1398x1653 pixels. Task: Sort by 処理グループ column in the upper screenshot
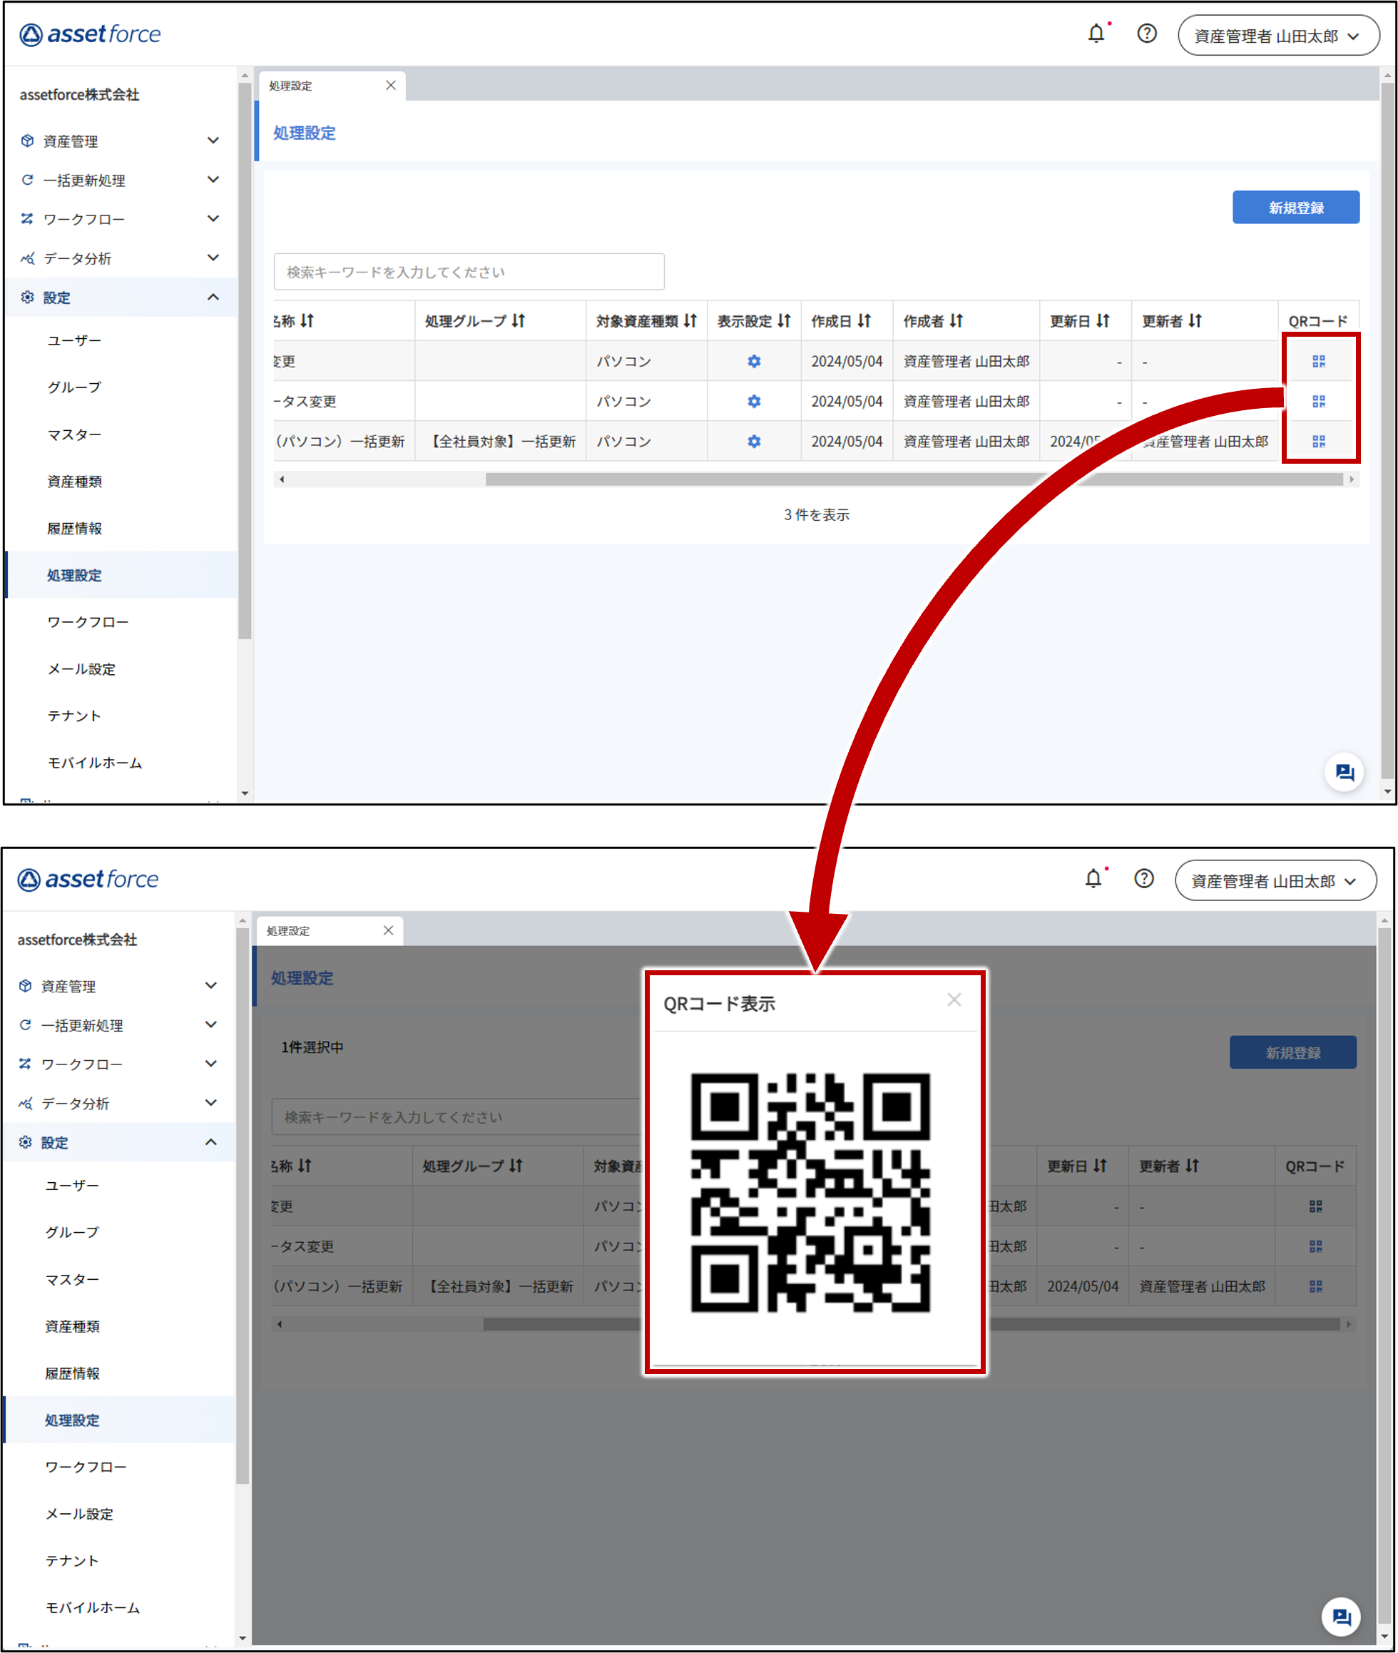click(x=519, y=321)
